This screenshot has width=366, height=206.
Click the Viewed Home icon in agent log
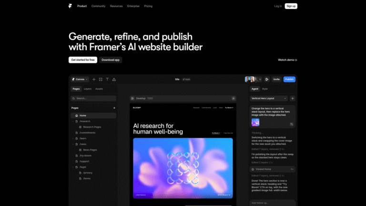[x=253, y=169]
